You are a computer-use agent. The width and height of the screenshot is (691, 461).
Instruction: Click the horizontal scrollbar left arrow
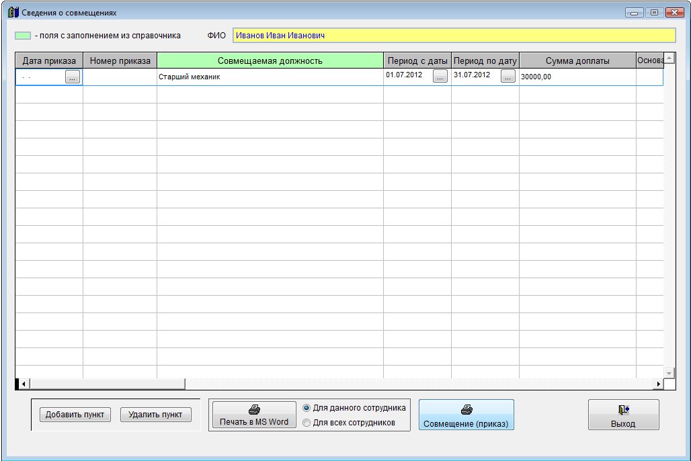(24, 384)
